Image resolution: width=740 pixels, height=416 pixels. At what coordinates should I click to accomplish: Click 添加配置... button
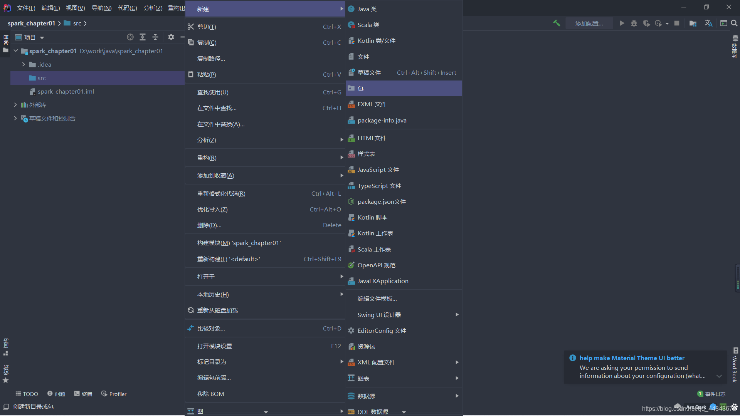pyautogui.click(x=589, y=23)
